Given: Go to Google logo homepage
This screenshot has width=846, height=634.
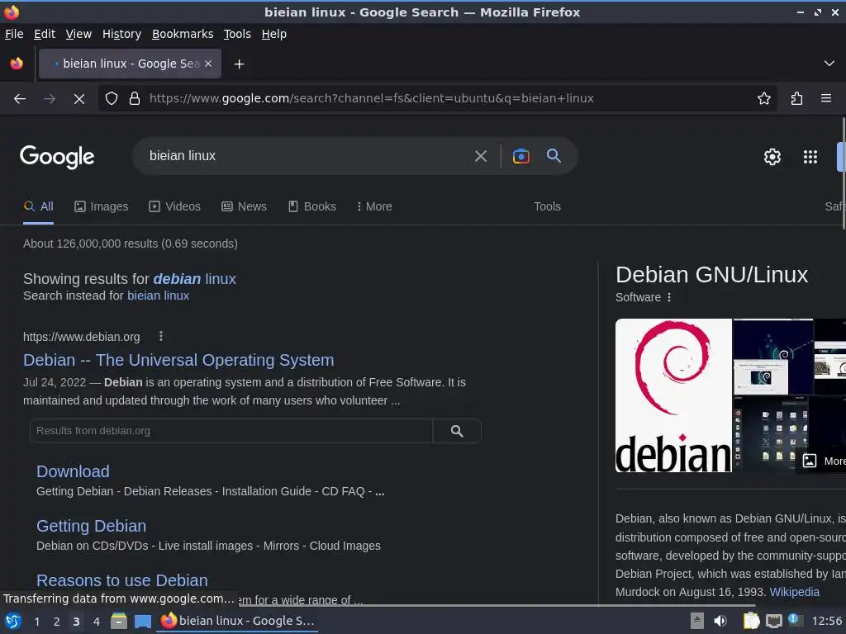Looking at the screenshot, I should pyautogui.click(x=57, y=157).
